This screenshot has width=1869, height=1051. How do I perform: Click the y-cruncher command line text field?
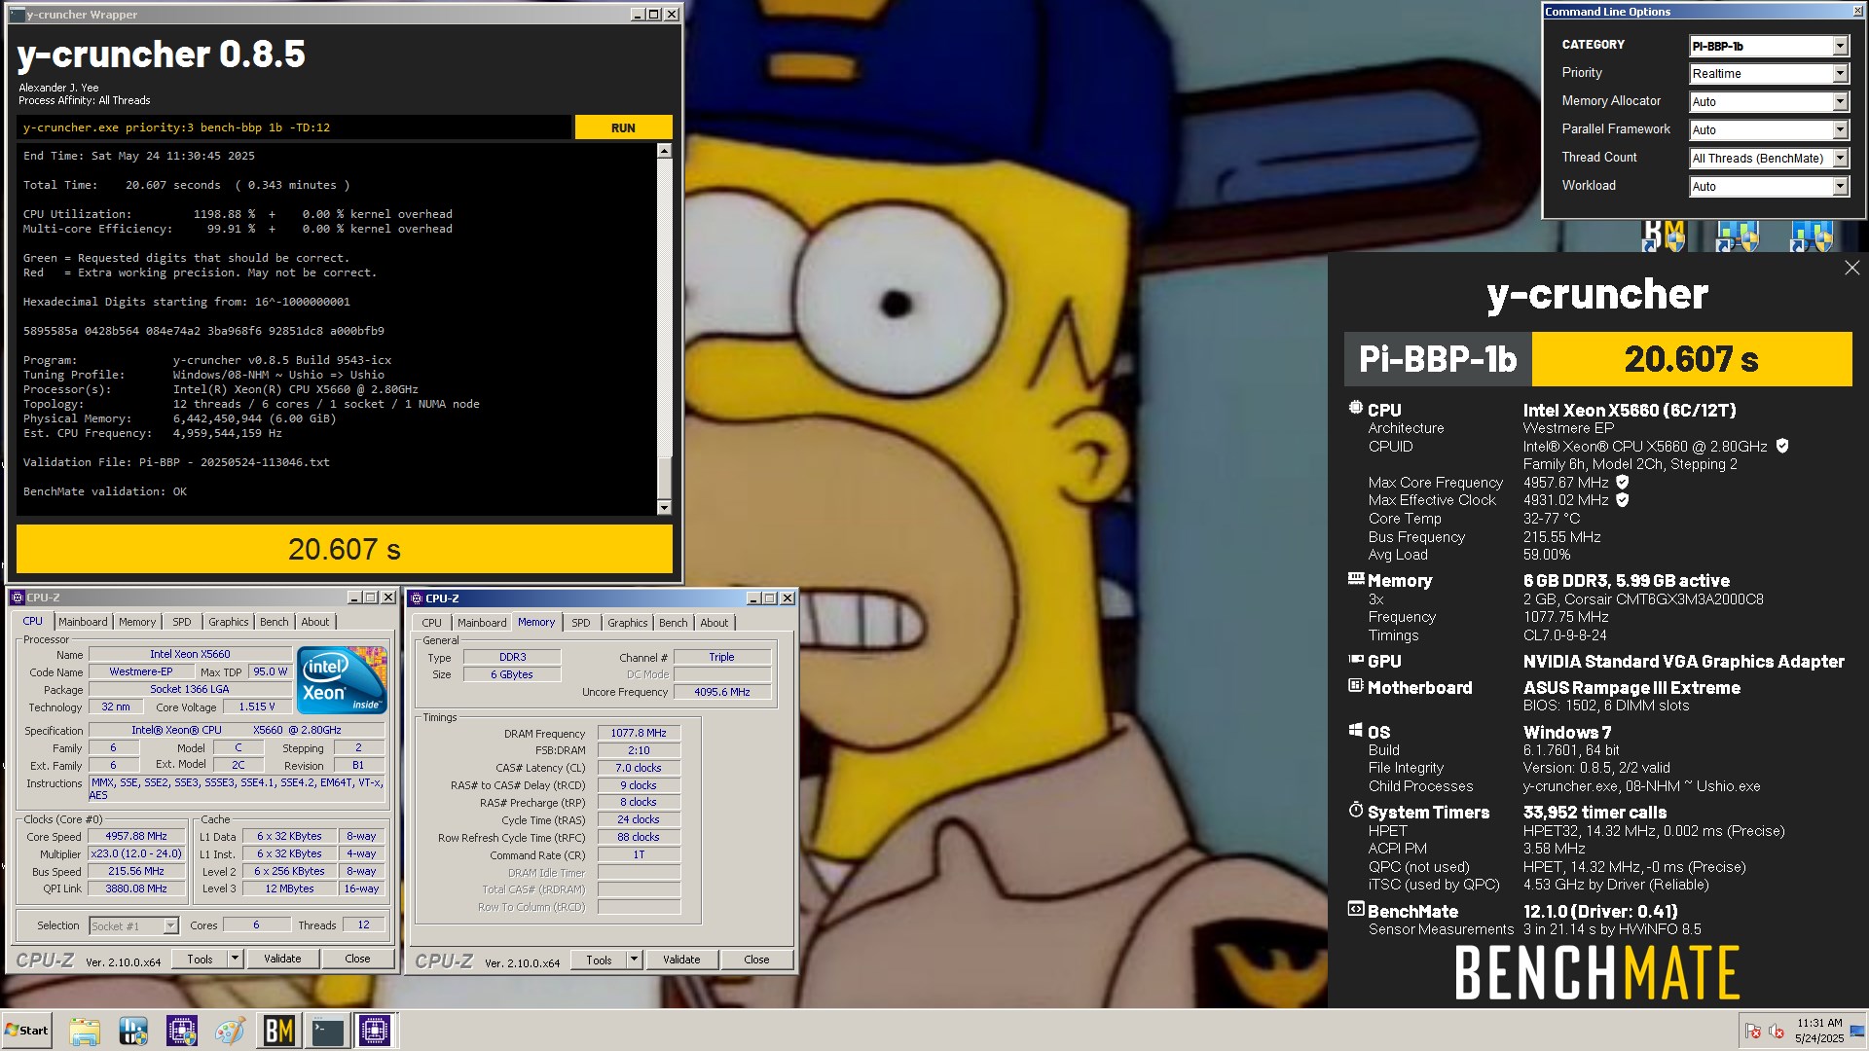[294, 127]
